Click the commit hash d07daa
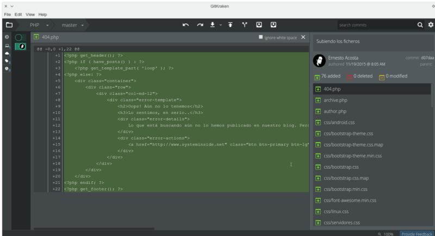Screen dimensions: 435x236 (x=427, y=58)
